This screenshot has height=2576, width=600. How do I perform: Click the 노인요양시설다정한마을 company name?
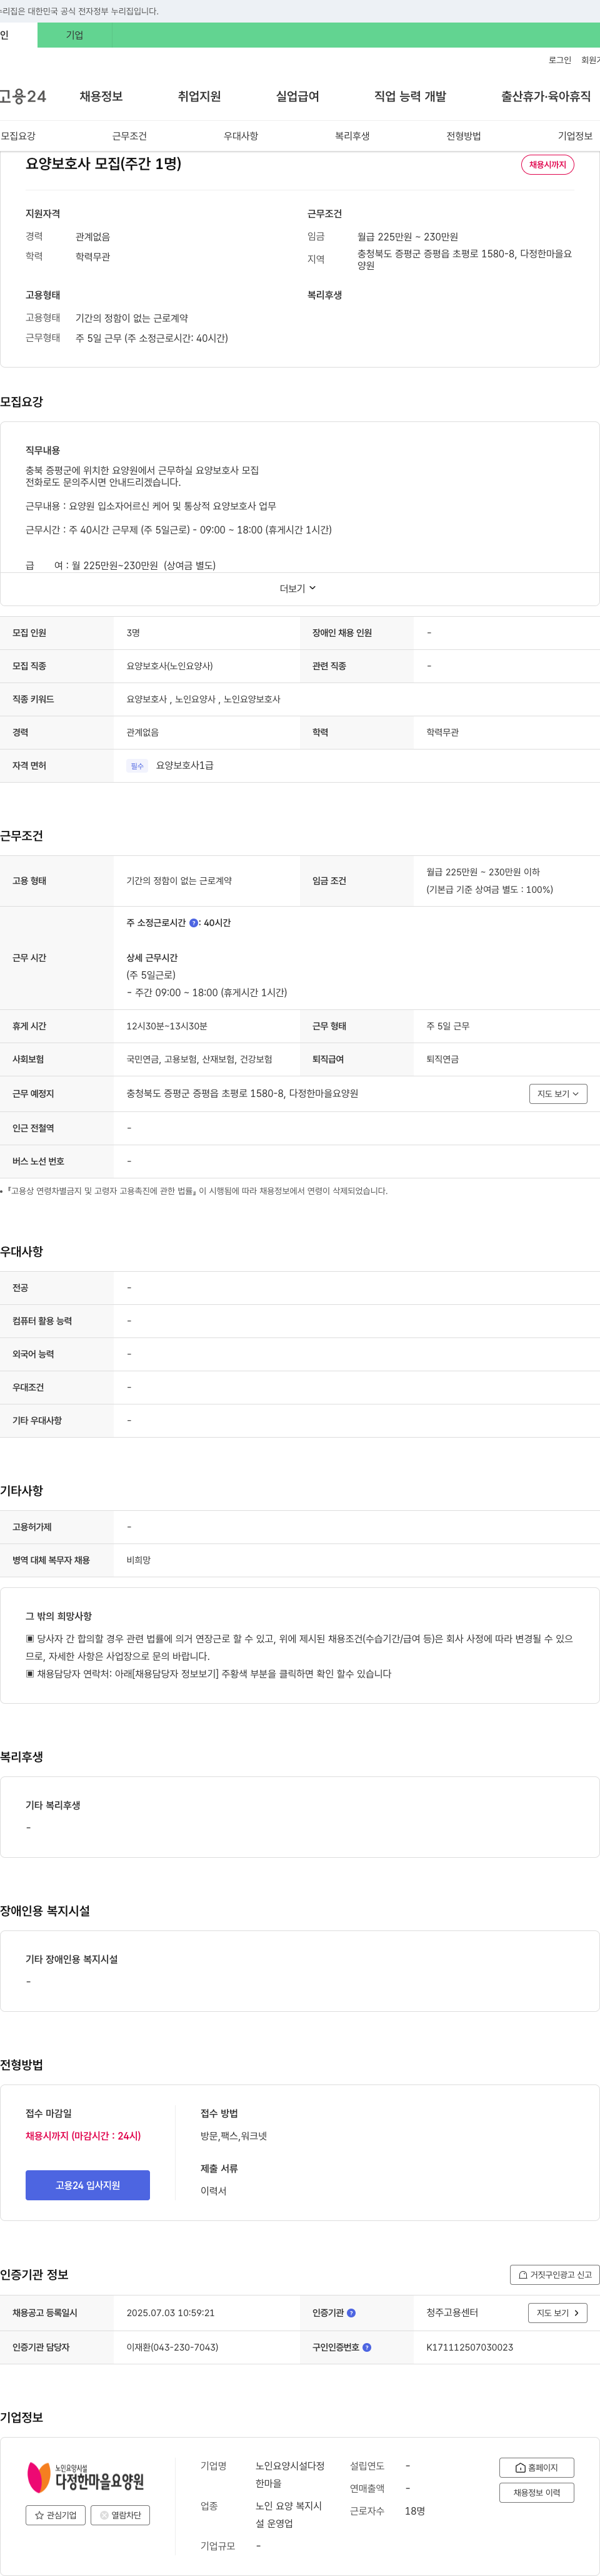click(289, 2474)
